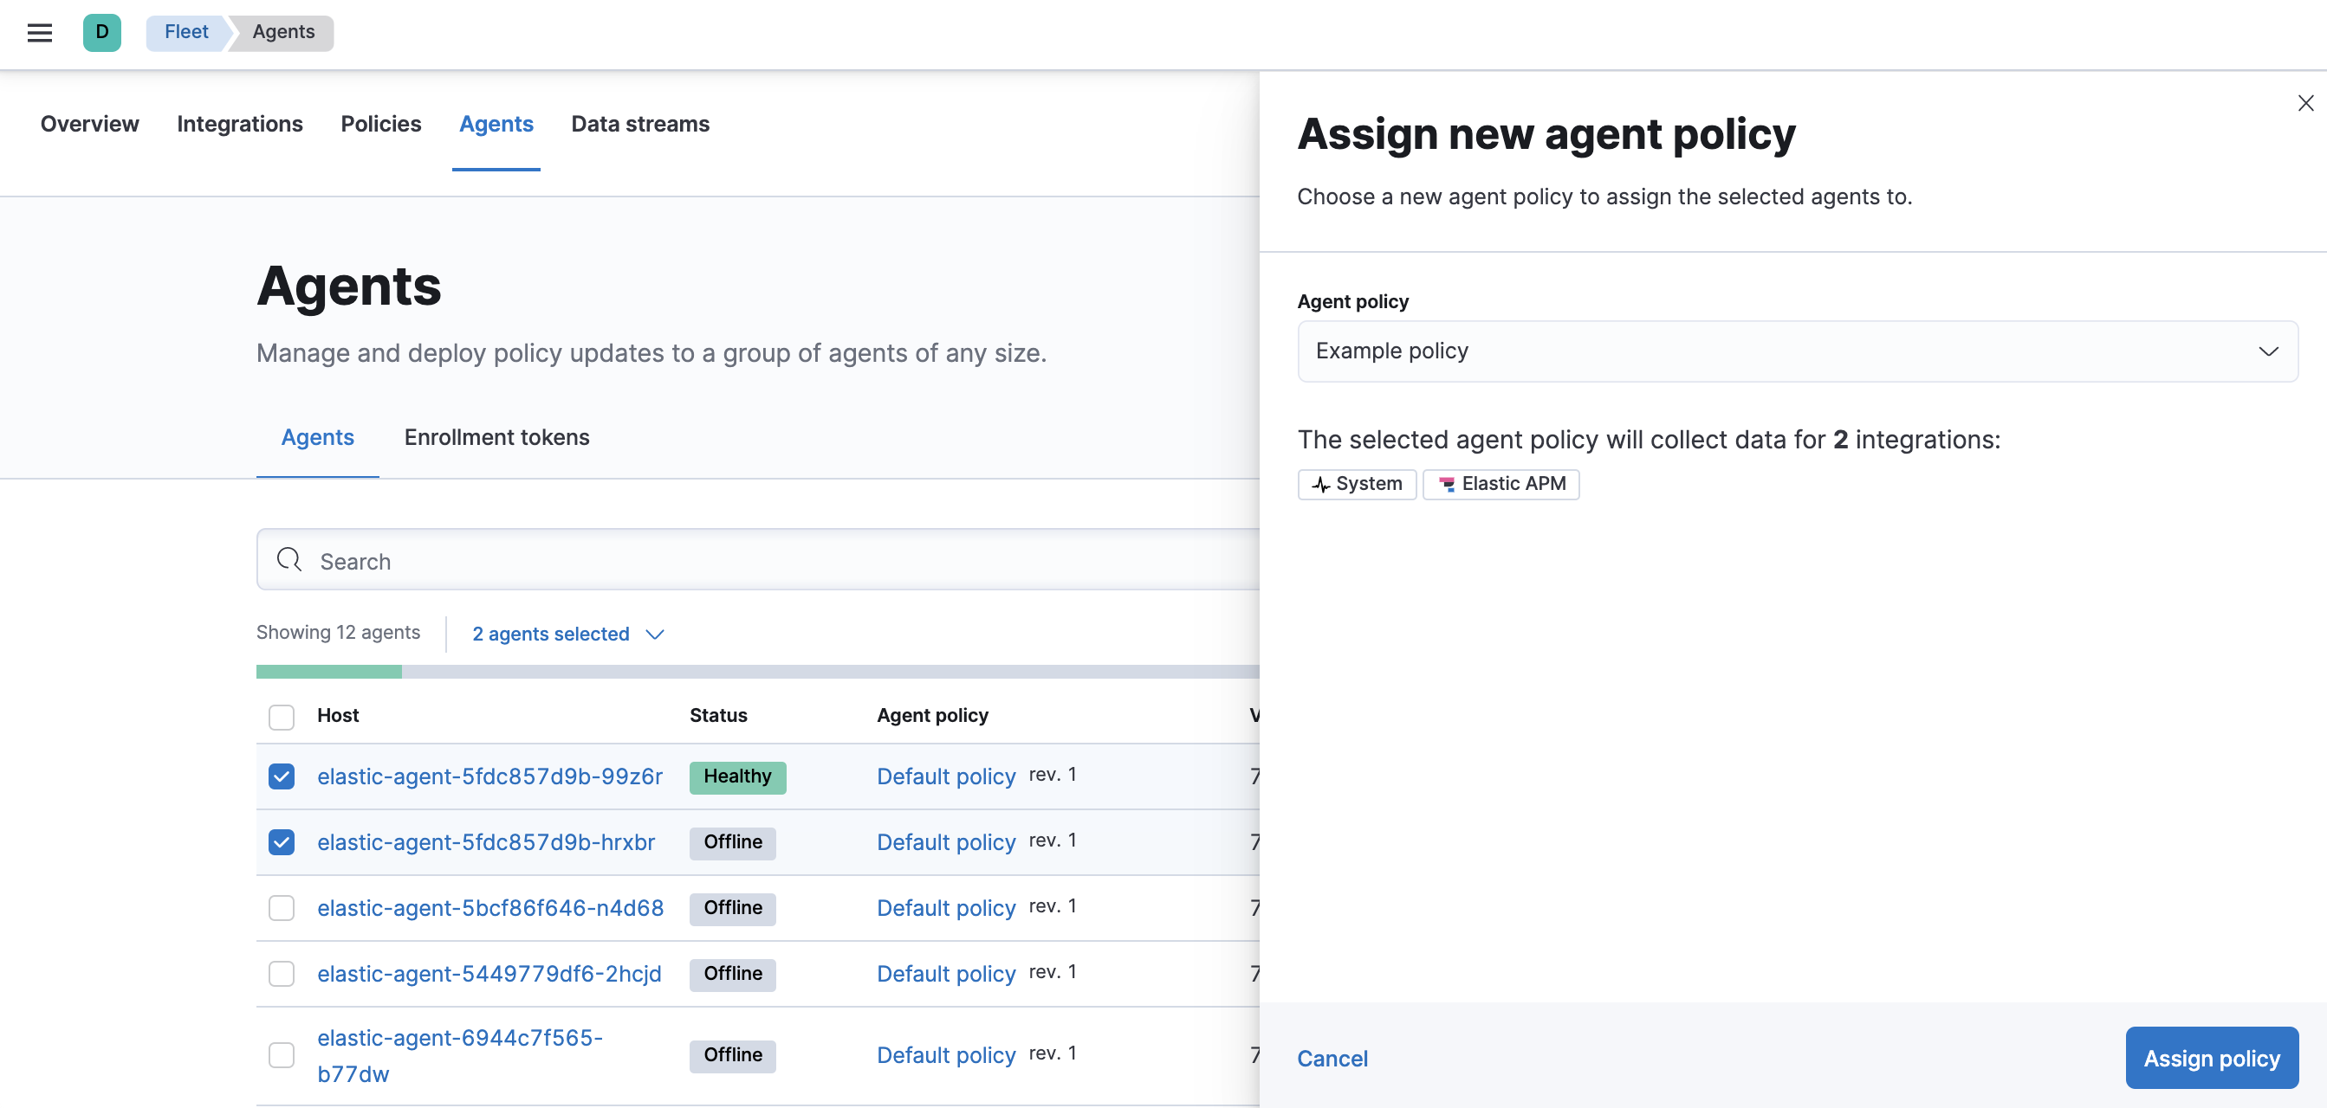Screen dimensions: 2327x1108
Task: Switch to the Integrations tab
Action: 241,123
